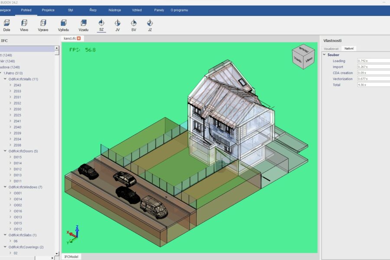Collapse the Soubor properties section
This screenshot has height=260, width=390.
(x=324, y=55)
